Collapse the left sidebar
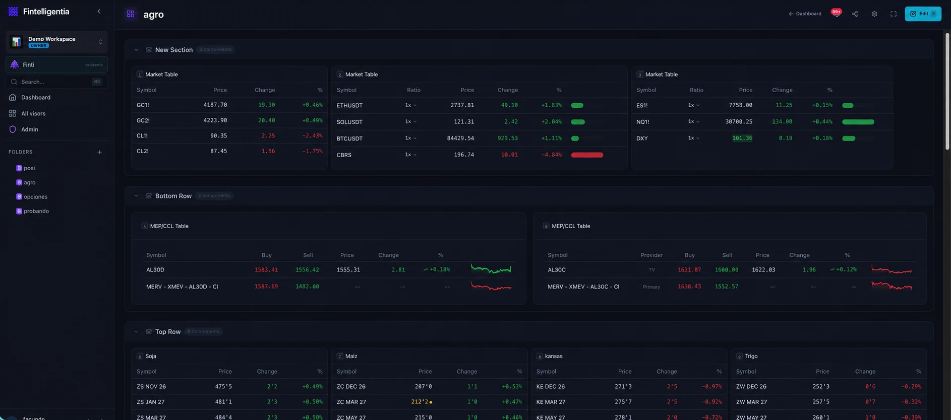The height and width of the screenshot is (420, 951). tap(99, 11)
